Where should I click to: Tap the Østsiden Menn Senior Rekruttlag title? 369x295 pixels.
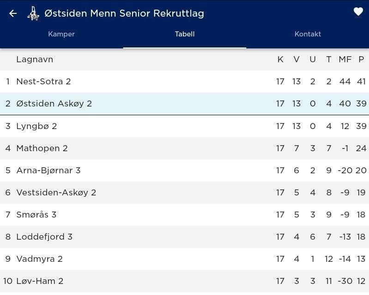[x=124, y=13]
